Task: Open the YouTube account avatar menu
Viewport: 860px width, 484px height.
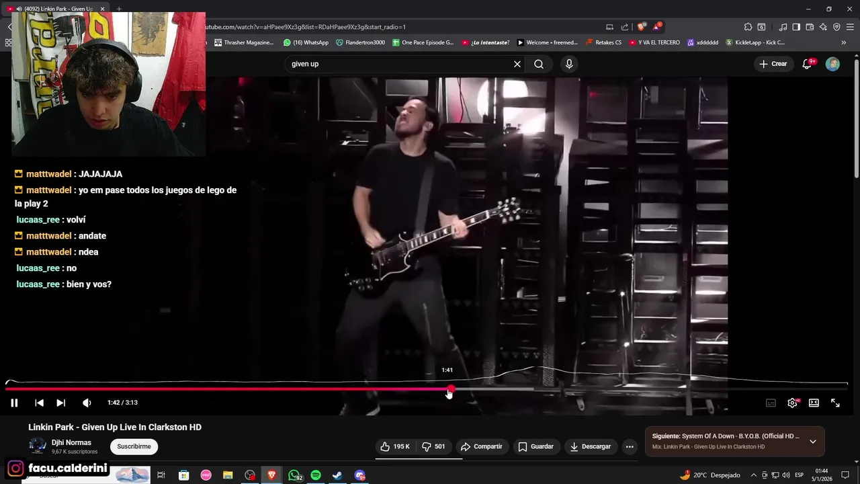Action: (832, 64)
